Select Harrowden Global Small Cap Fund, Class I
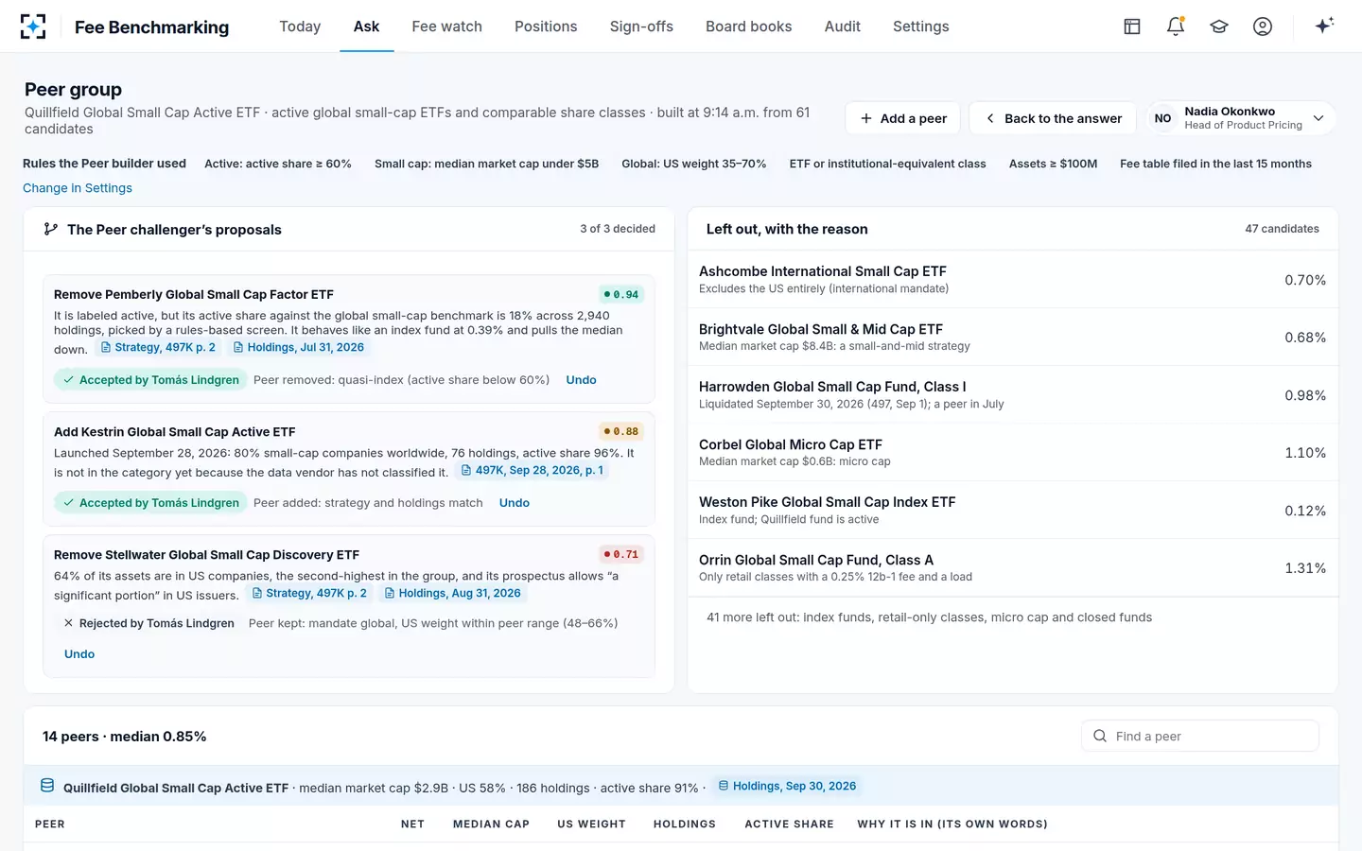Viewport: 1362px width, 851px height. (1012, 395)
